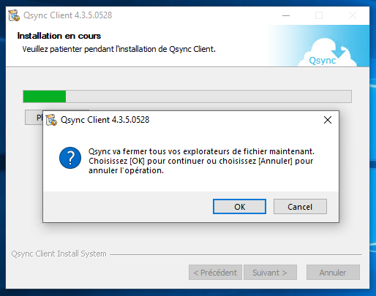Close the Qsync confirmation dialog with X
Viewport: 376px width, 296px height.
pos(328,120)
